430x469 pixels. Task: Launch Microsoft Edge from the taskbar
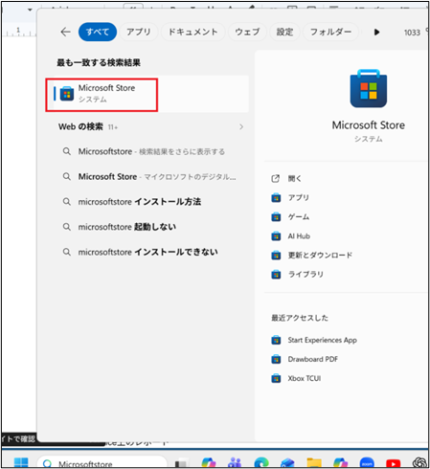tap(261, 463)
